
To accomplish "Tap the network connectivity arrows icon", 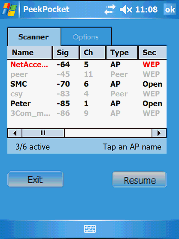I will pyautogui.click(x=110, y=9).
